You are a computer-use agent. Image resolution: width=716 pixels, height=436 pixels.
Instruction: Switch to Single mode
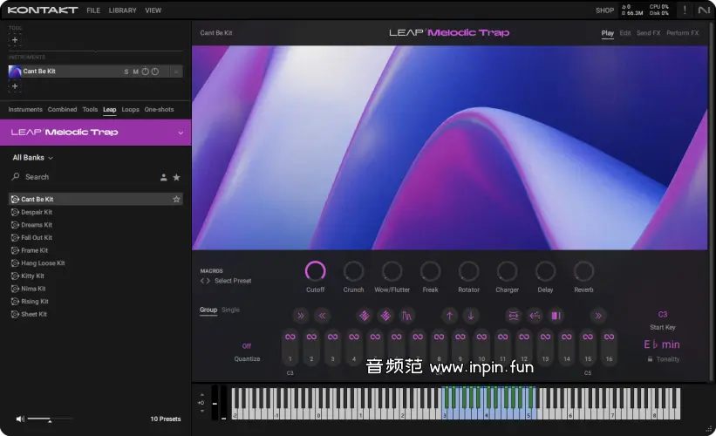(x=230, y=310)
